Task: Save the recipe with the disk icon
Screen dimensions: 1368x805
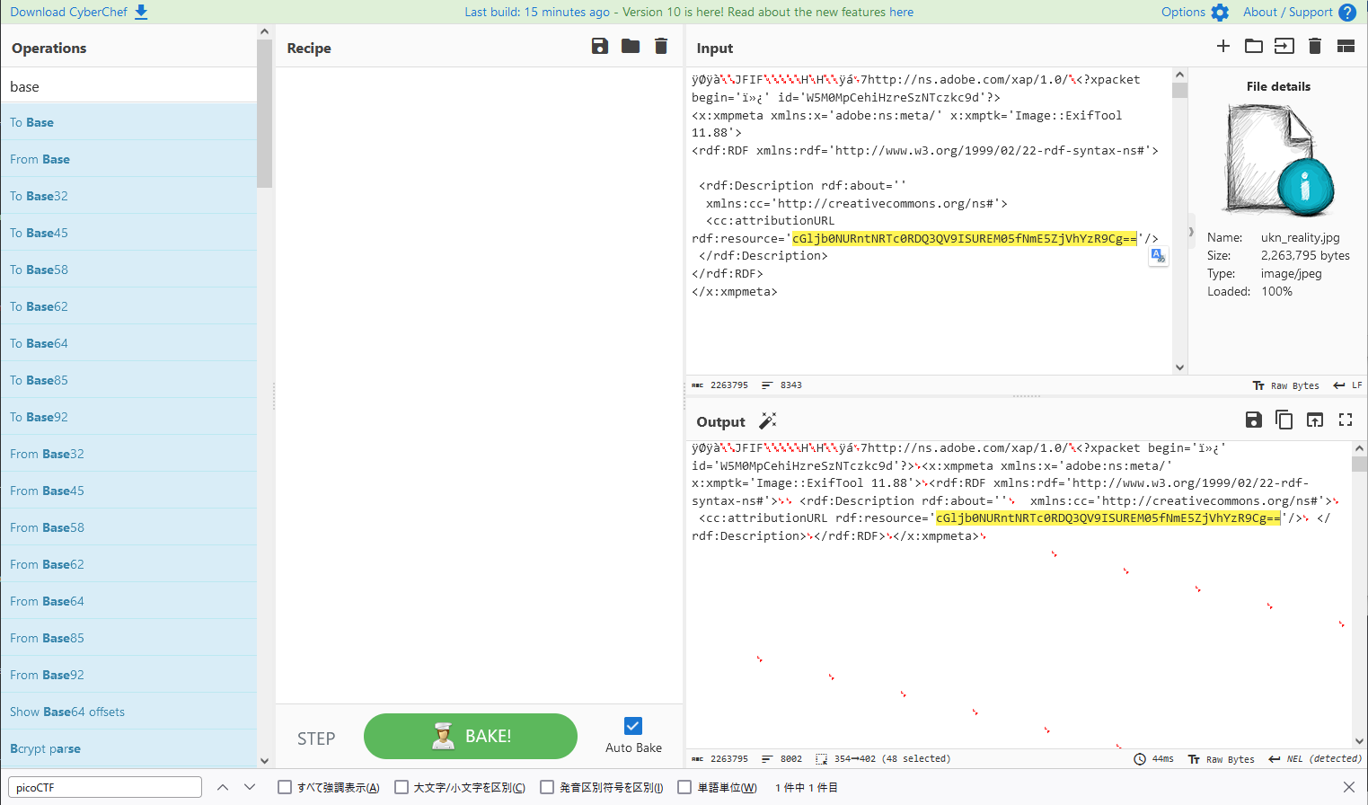Action: coord(600,46)
